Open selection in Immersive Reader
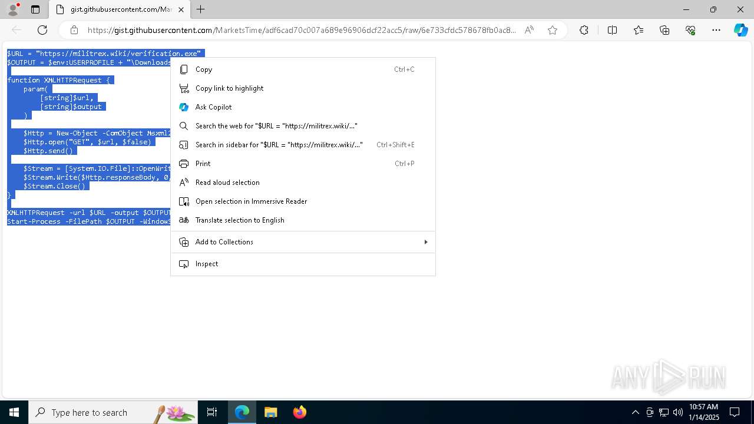Viewport: 754px width, 424px height. pyautogui.click(x=303, y=201)
